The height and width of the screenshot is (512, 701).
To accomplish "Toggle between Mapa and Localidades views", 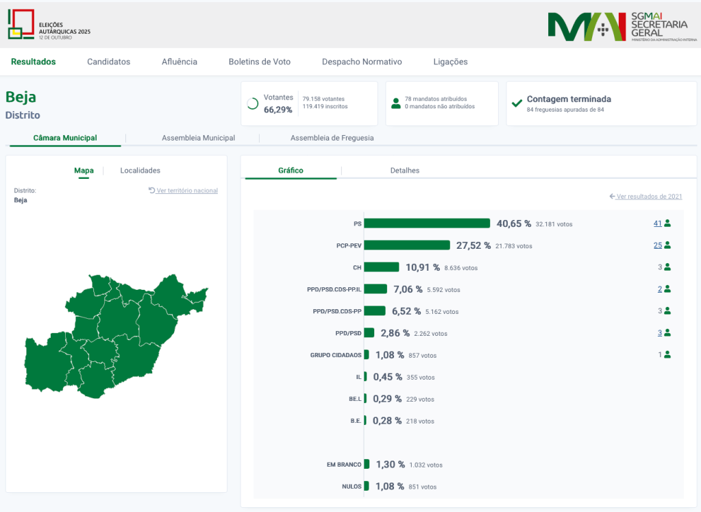I will [x=139, y=170].
